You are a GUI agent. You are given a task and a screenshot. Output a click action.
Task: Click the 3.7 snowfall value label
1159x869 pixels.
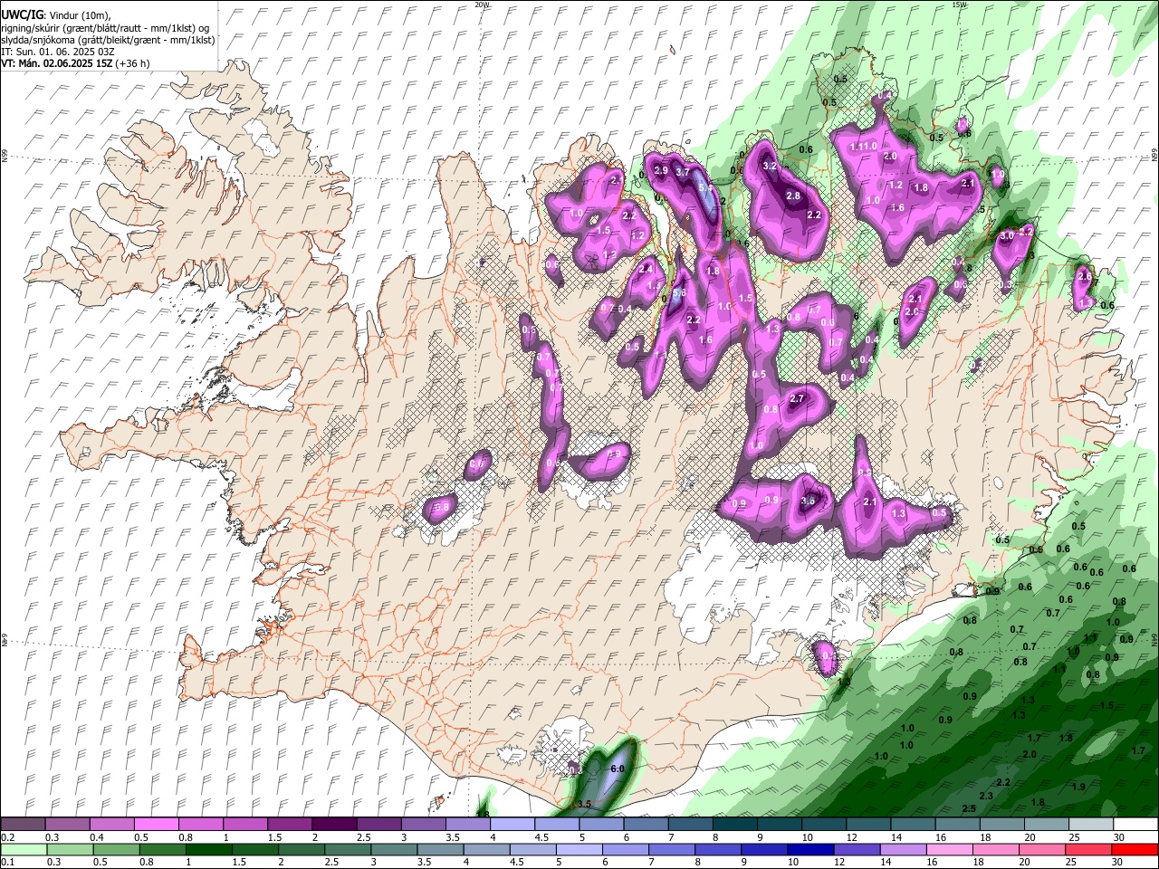pos(683,172)
